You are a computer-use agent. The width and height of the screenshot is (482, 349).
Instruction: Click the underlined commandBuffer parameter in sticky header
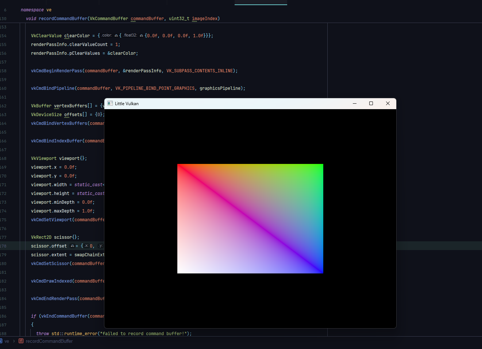tap(147, 18)
